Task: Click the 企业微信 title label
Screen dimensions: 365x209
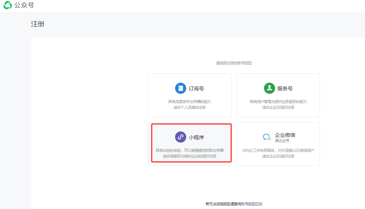Action: [x=285, y=135]
